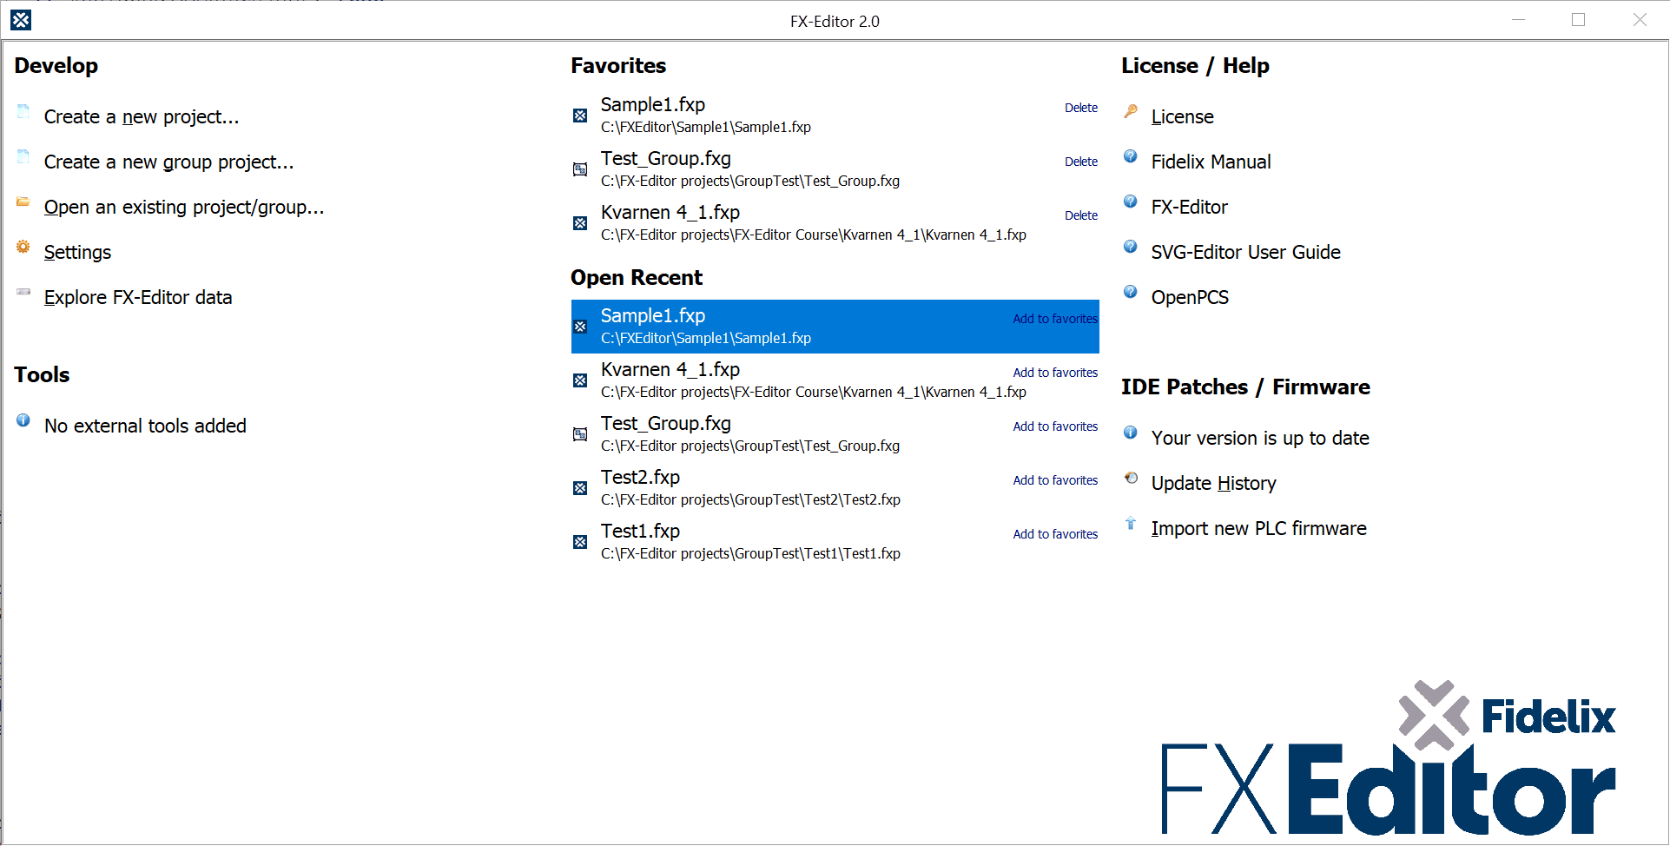Viewport: 1670px width, 846px height.
Task: Open the License link
Action: point(1182,117)
